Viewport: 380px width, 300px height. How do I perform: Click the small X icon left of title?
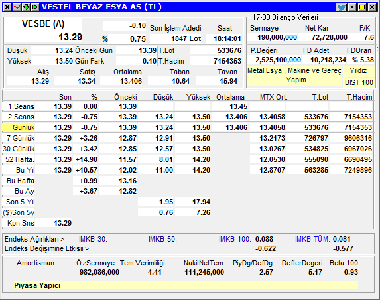click(7, 7)
